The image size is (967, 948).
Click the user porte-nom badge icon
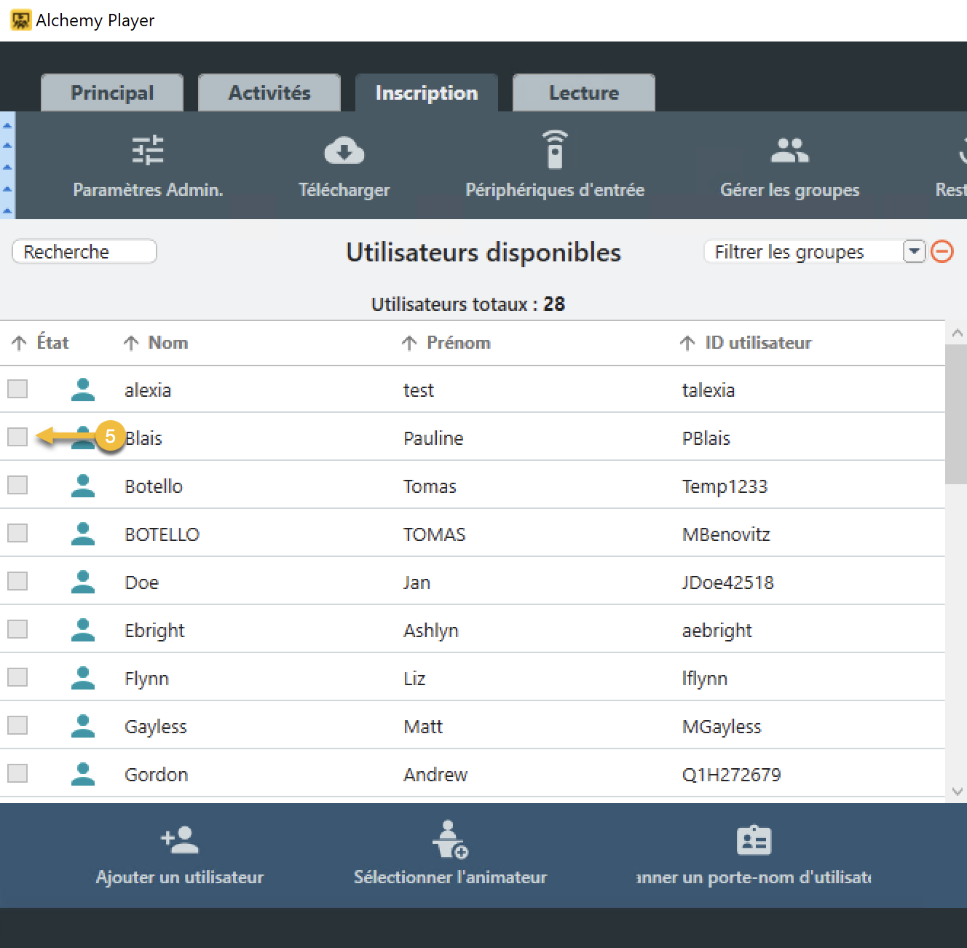pyautogui.click(x=754, y=840)
